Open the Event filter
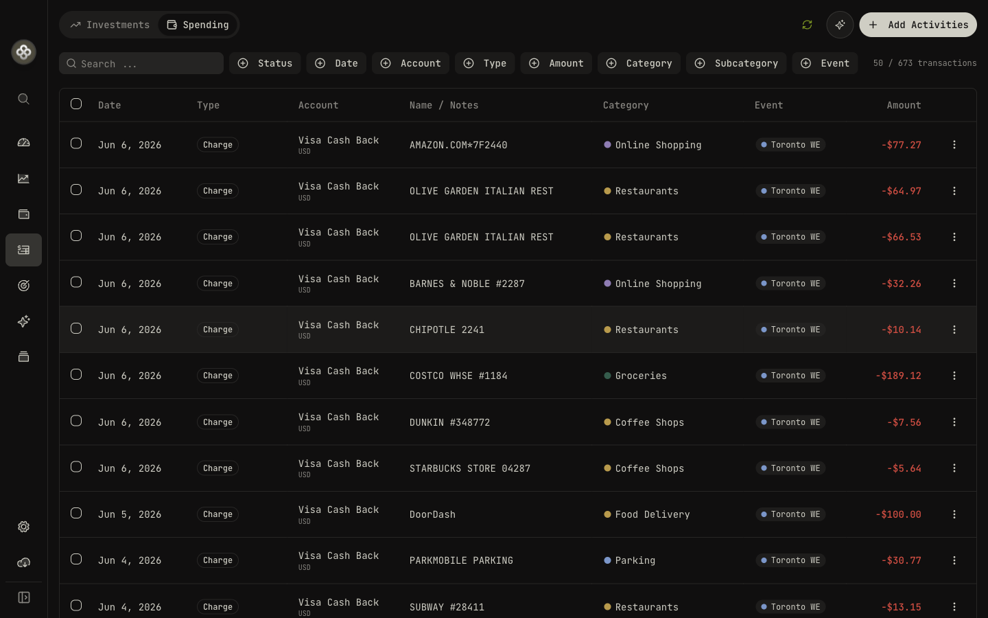 pos(825,63)
